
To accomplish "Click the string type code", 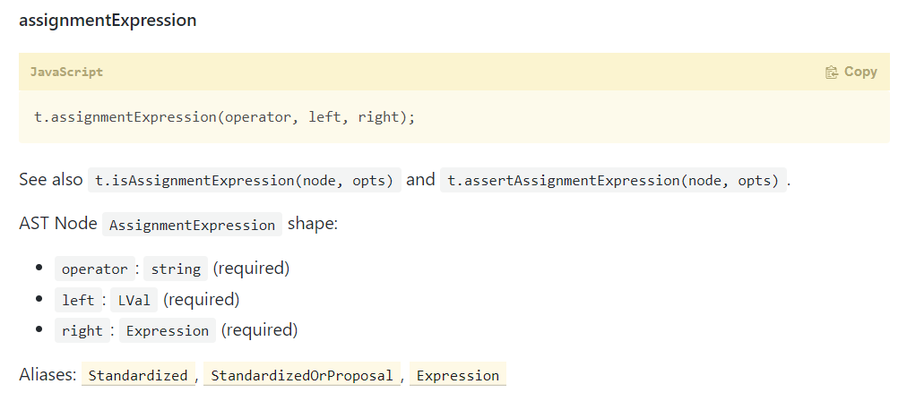I will 176,269.
